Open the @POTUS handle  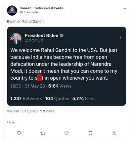34,41
